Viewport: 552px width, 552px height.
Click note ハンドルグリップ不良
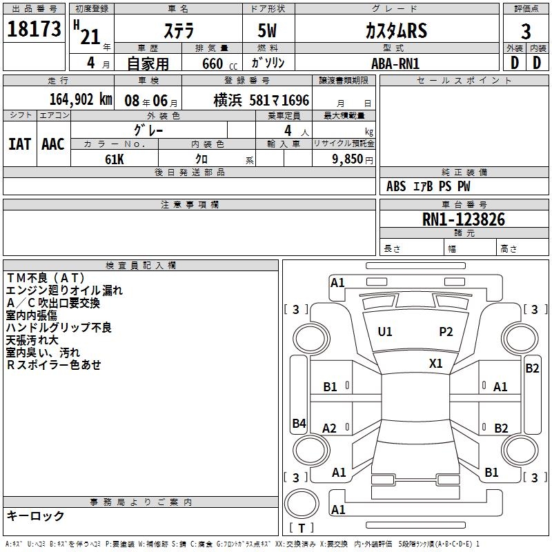pyautogui.click(x=59, y=327)
